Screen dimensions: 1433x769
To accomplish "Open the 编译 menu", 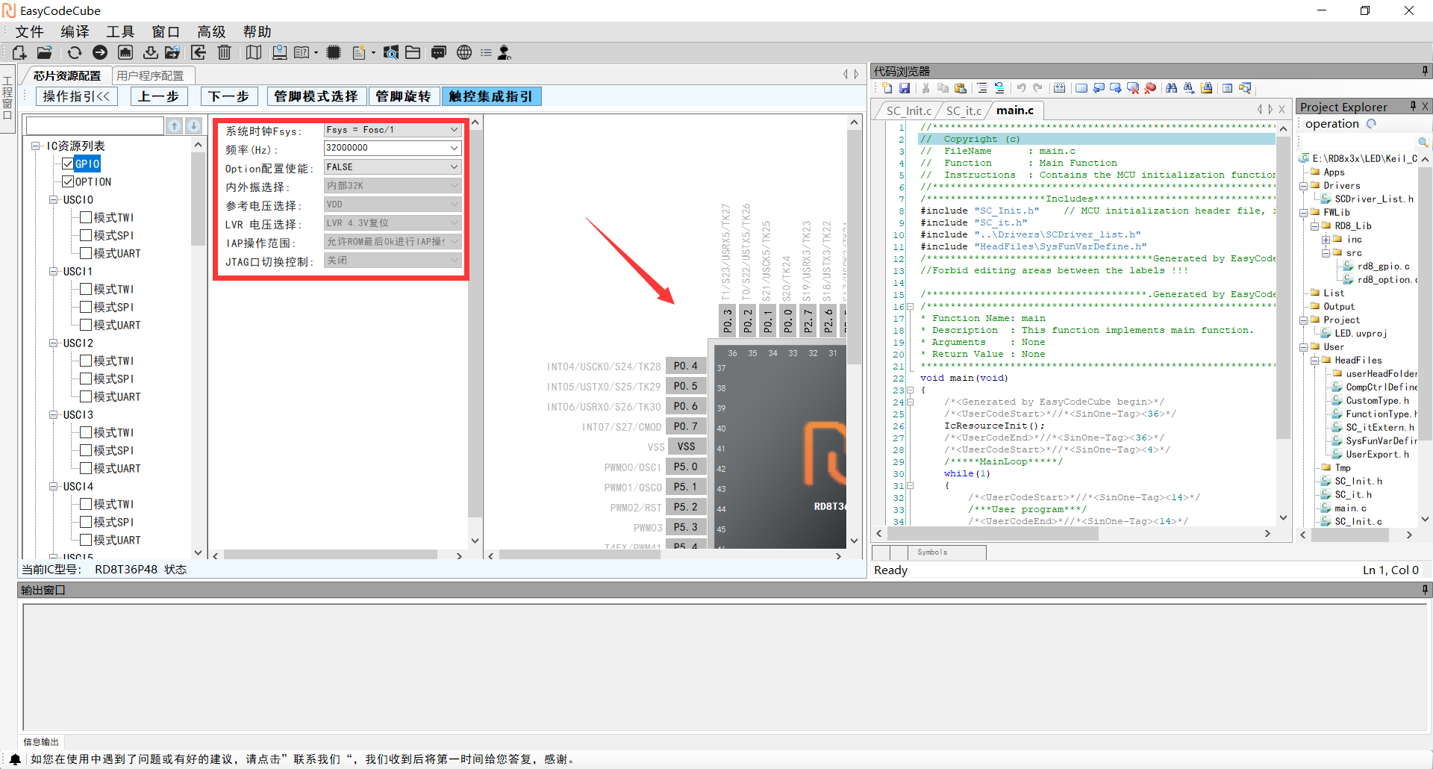I will pos(75,31).
